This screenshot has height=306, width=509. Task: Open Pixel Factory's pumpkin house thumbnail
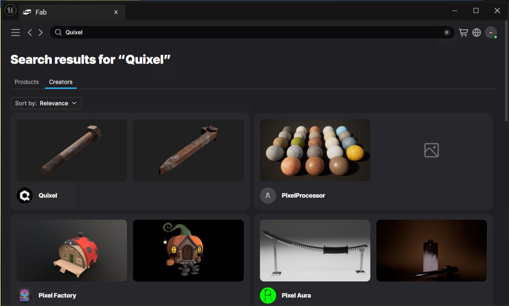(188, 251)
